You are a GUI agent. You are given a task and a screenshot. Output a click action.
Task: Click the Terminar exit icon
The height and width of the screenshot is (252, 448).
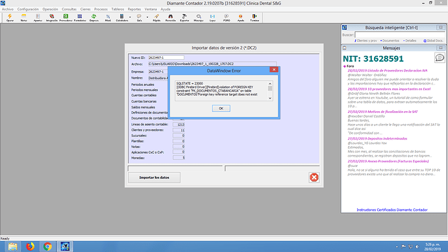(x=255, y=18)
